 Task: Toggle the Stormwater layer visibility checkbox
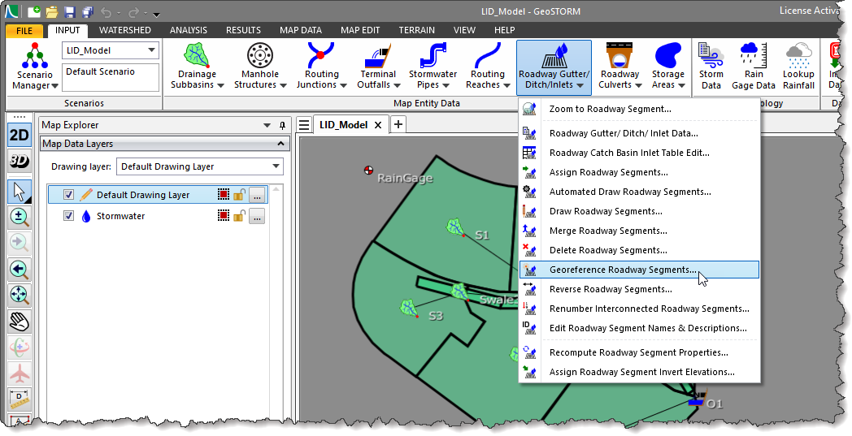coord(68,216)
